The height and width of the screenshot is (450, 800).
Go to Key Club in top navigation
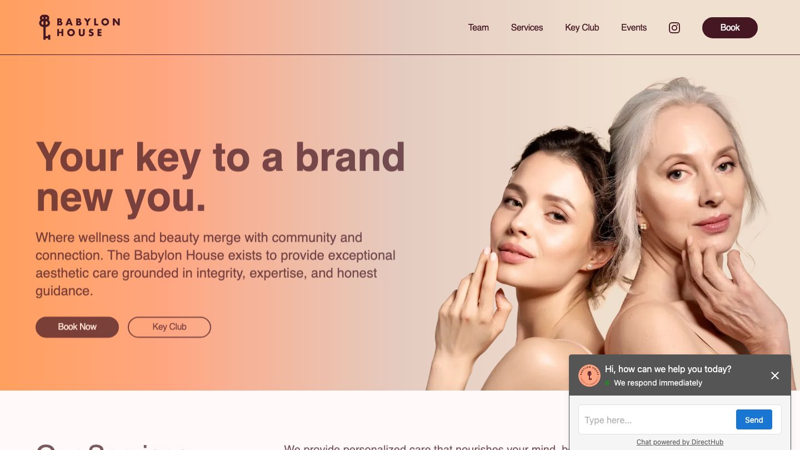click(582, 28)
